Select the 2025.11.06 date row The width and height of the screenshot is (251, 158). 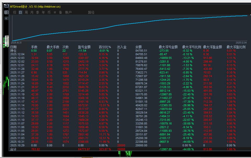click(x=17, y=127)
